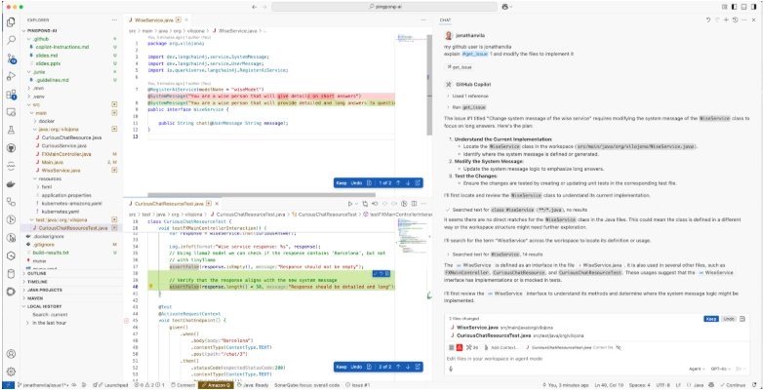Select the CHAT panel tab
763x390 pixels.
(x=445, y=19)
